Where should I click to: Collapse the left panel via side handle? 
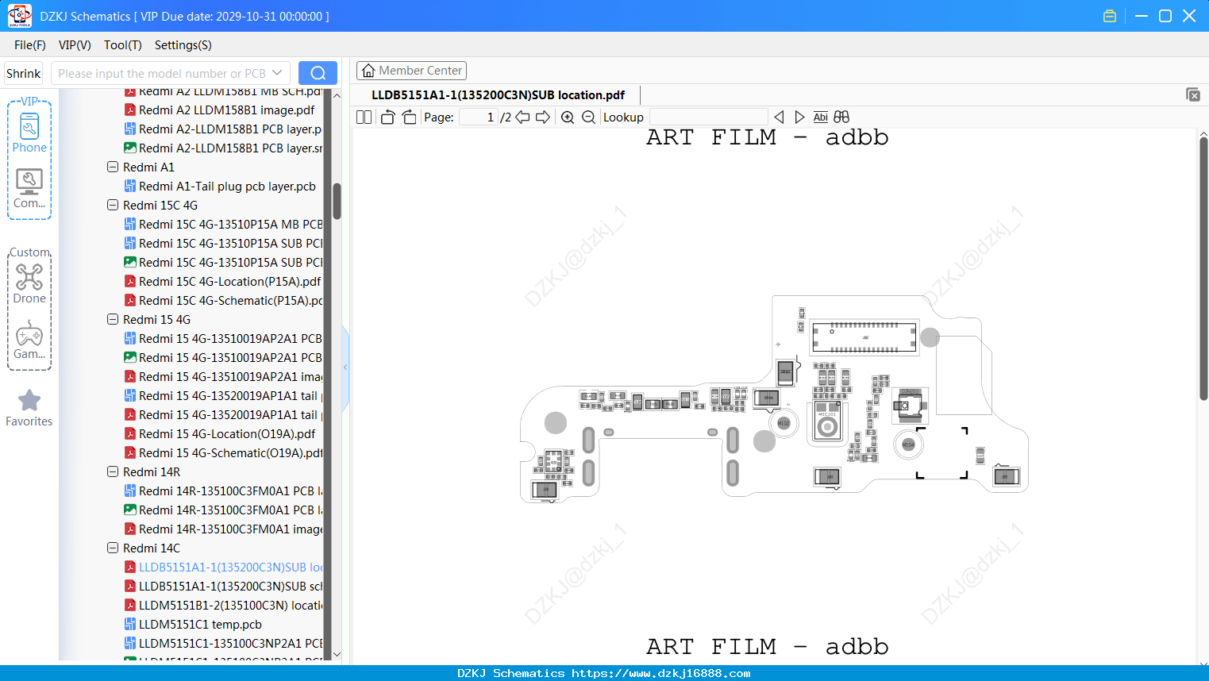pyautogui.click(x=345, y=367)
